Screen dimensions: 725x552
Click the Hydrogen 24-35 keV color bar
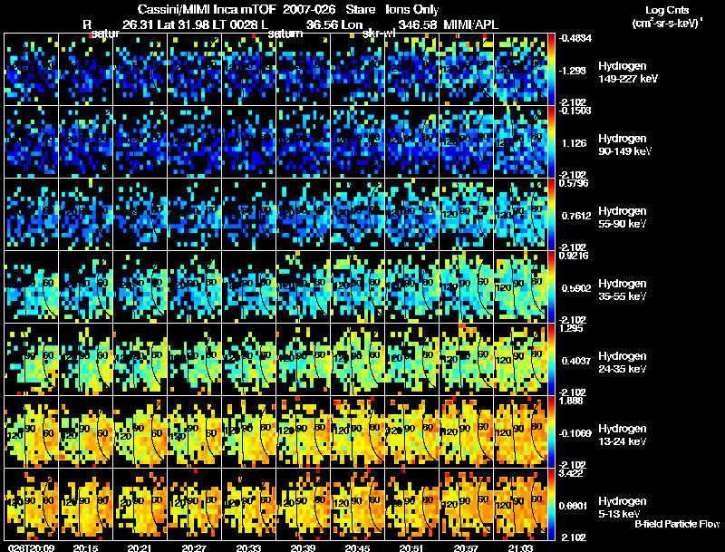pos(551,360)
